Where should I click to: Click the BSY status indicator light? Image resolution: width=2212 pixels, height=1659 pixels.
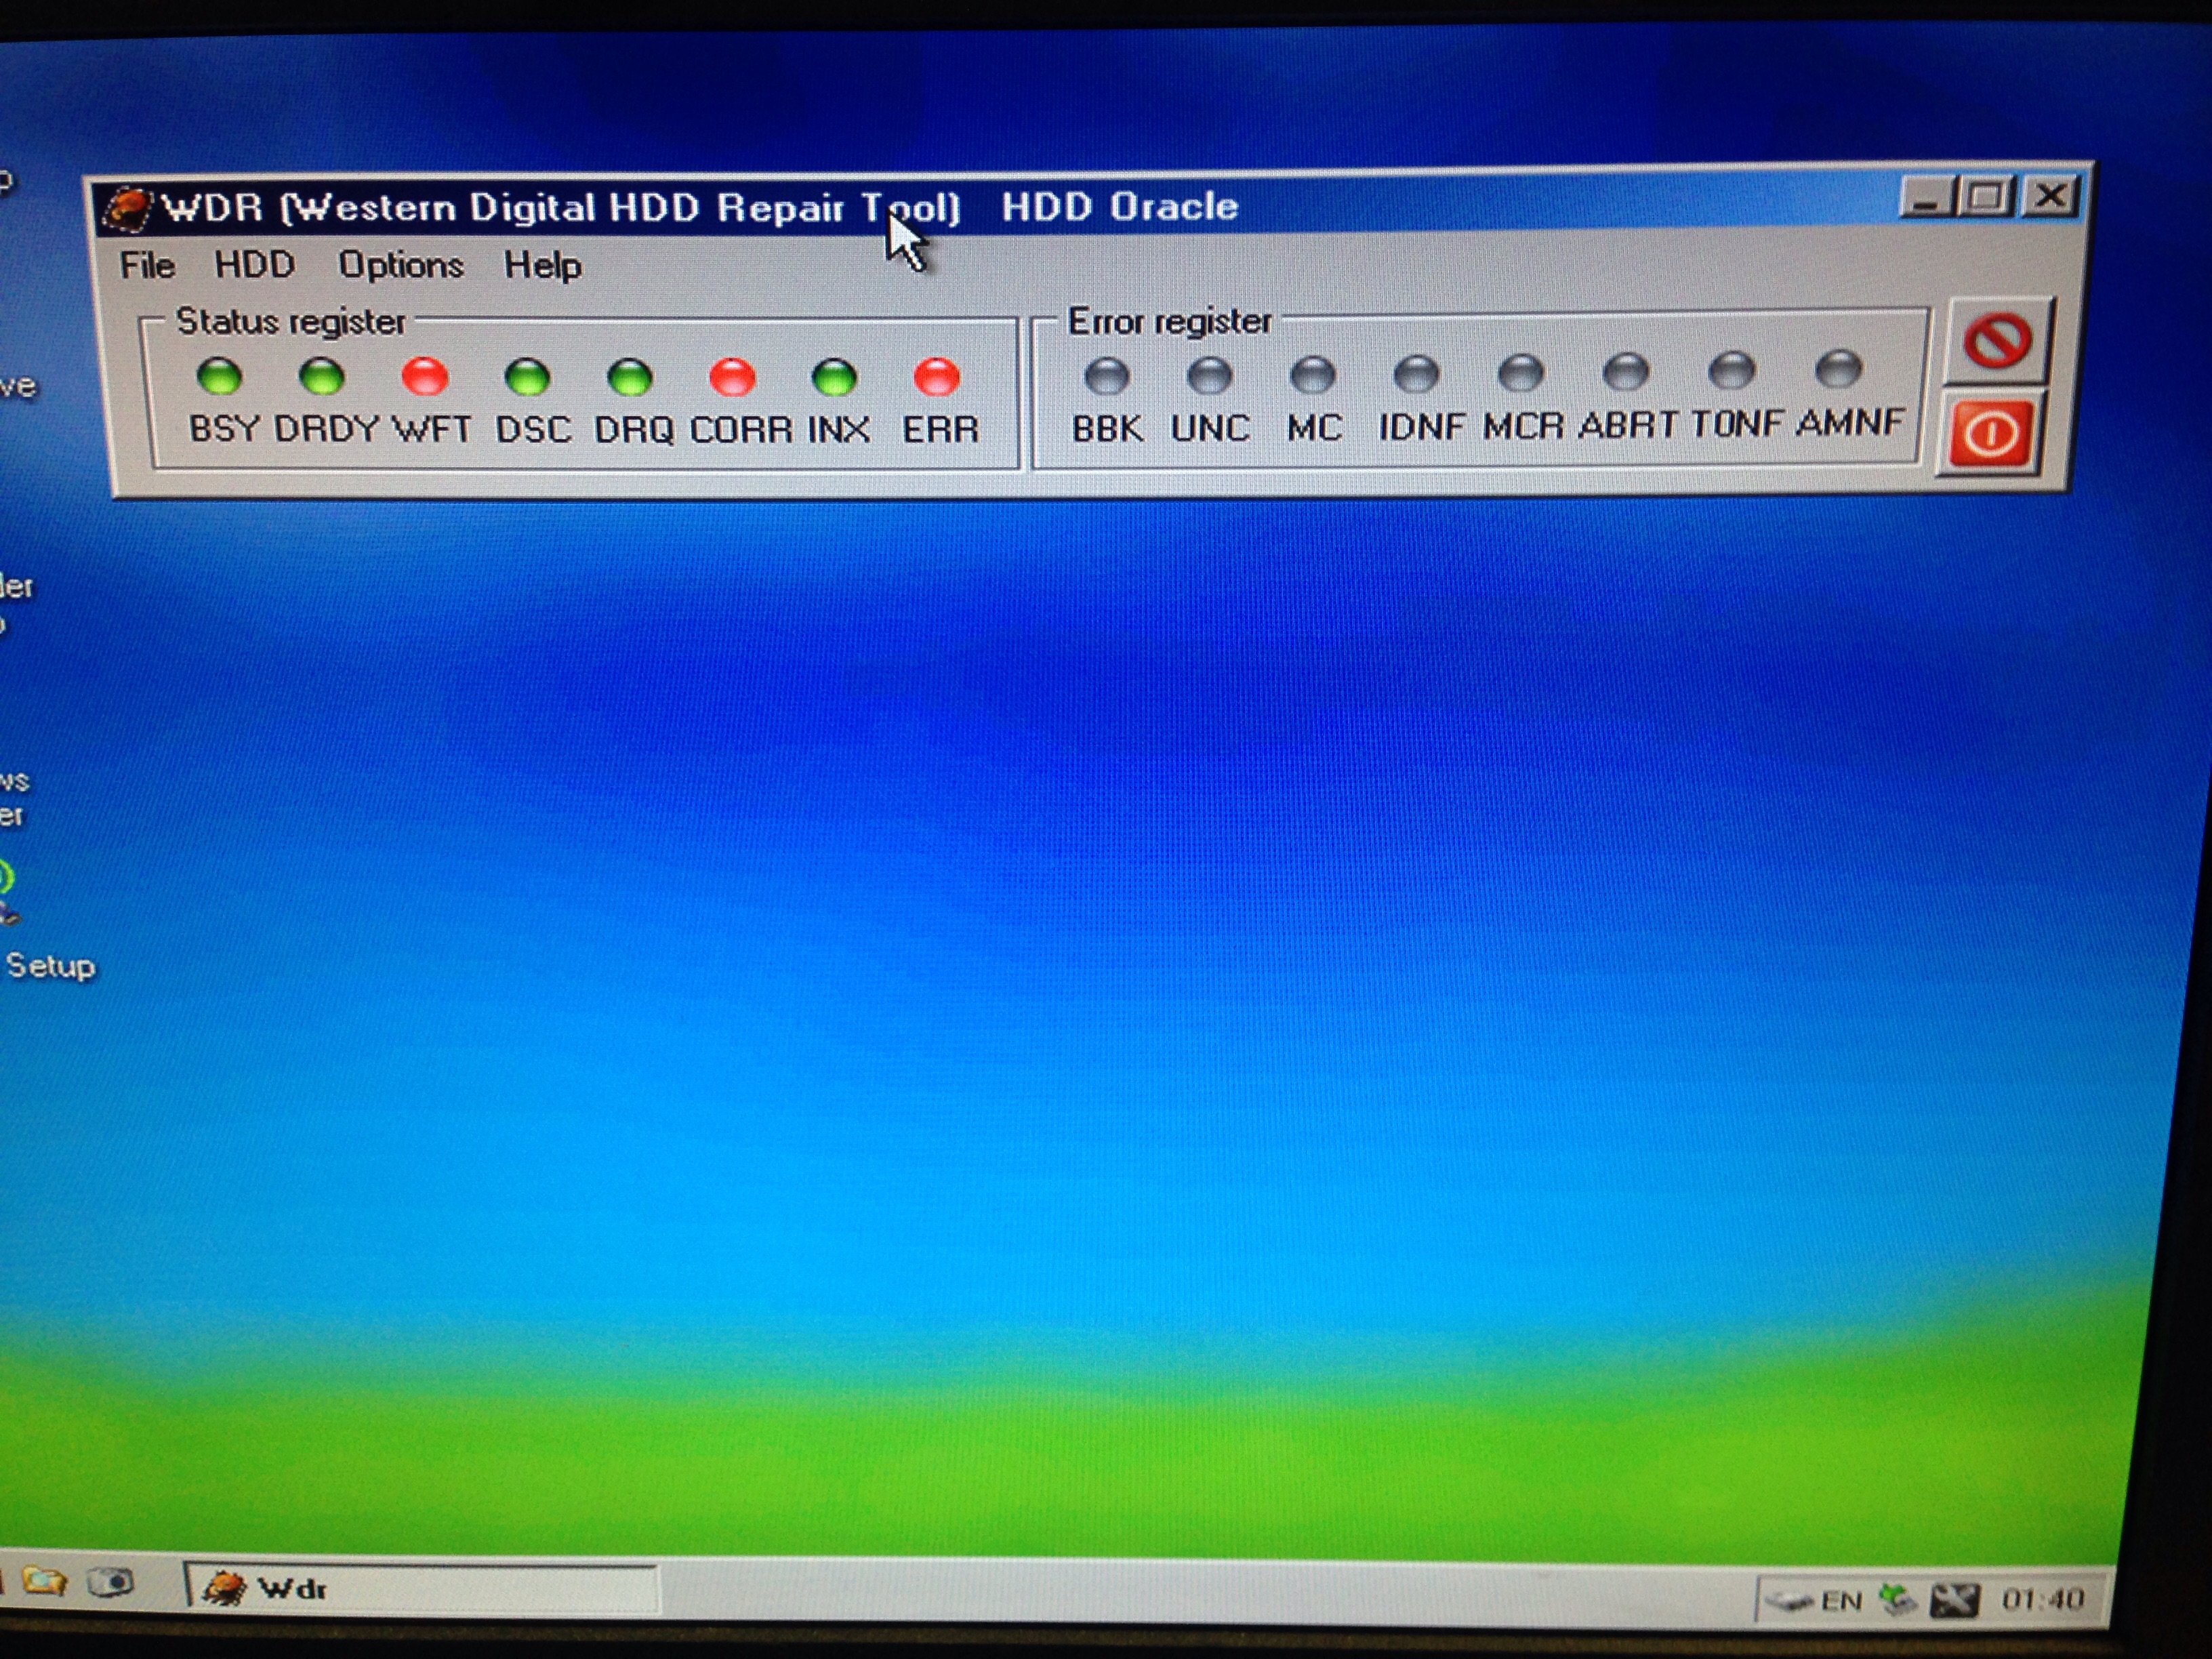(x=219, y=377)
